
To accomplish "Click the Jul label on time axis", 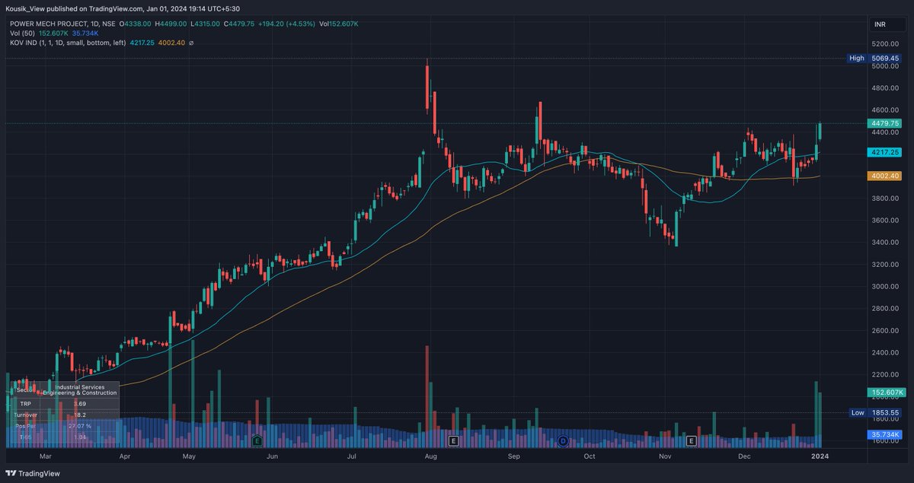I will tap(352, 456).
